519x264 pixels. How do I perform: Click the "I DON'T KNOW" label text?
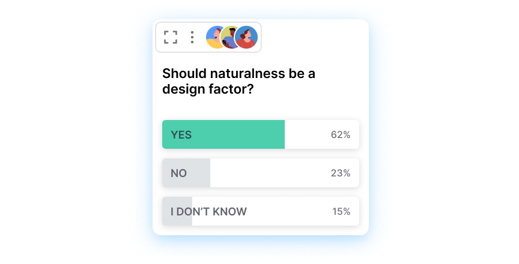coord(208,211)
